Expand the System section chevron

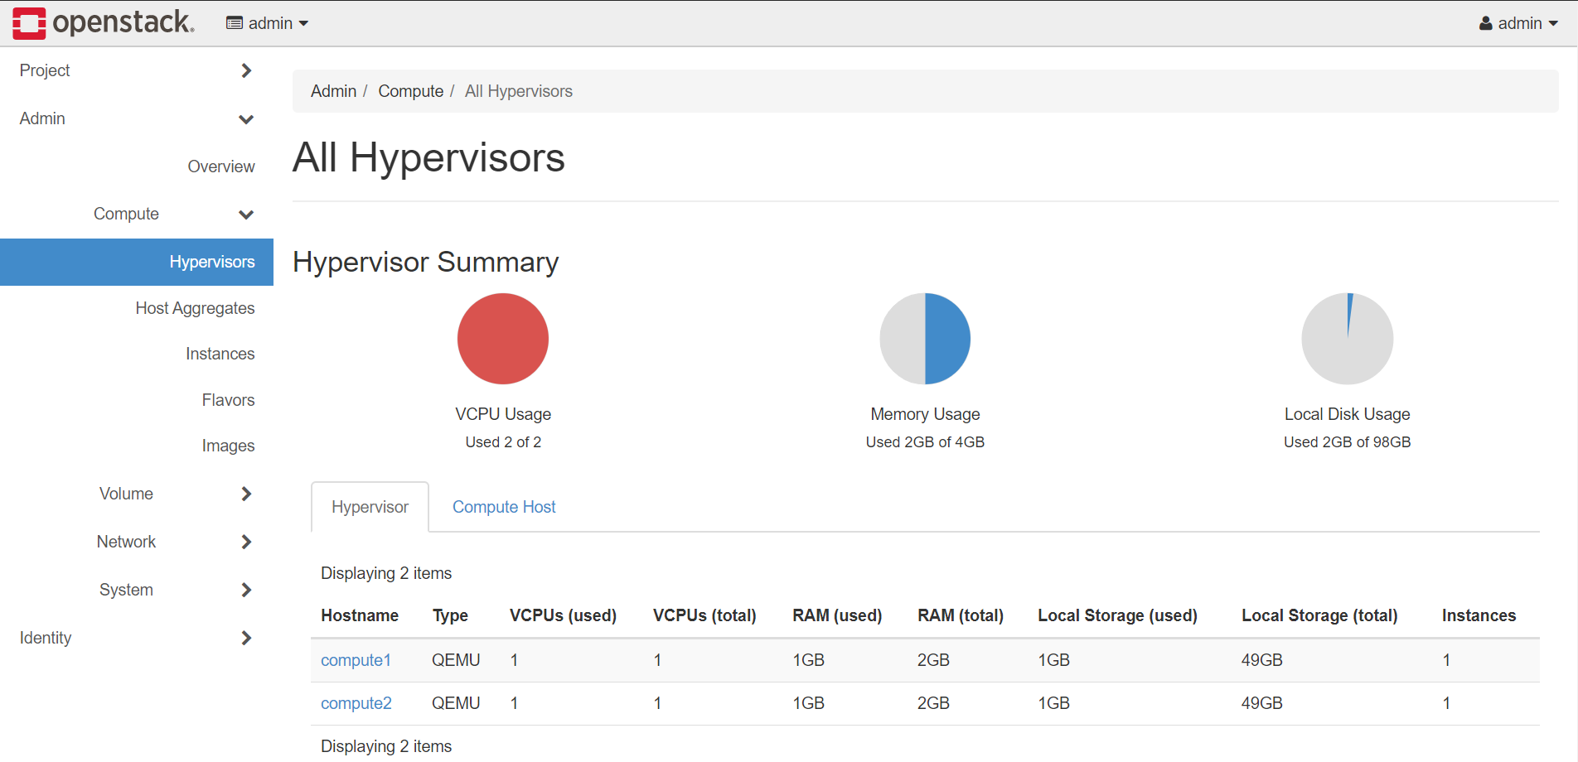click(246, 590)
